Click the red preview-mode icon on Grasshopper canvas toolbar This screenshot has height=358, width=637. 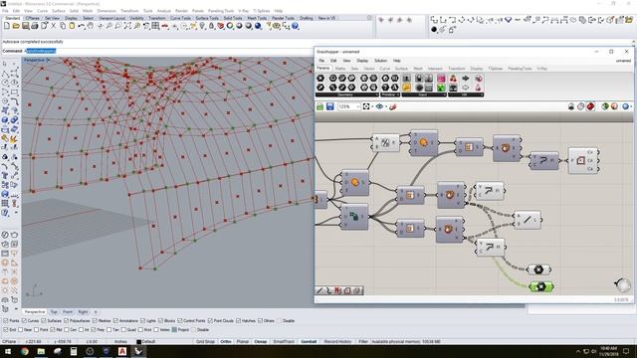point(590,106)
